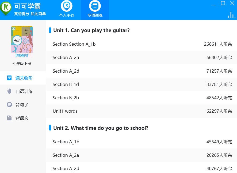Click the 课文收听 sidebar icon
Image resolution: width=237 pixels, height=173 pixels.
(x=9, y=78)
